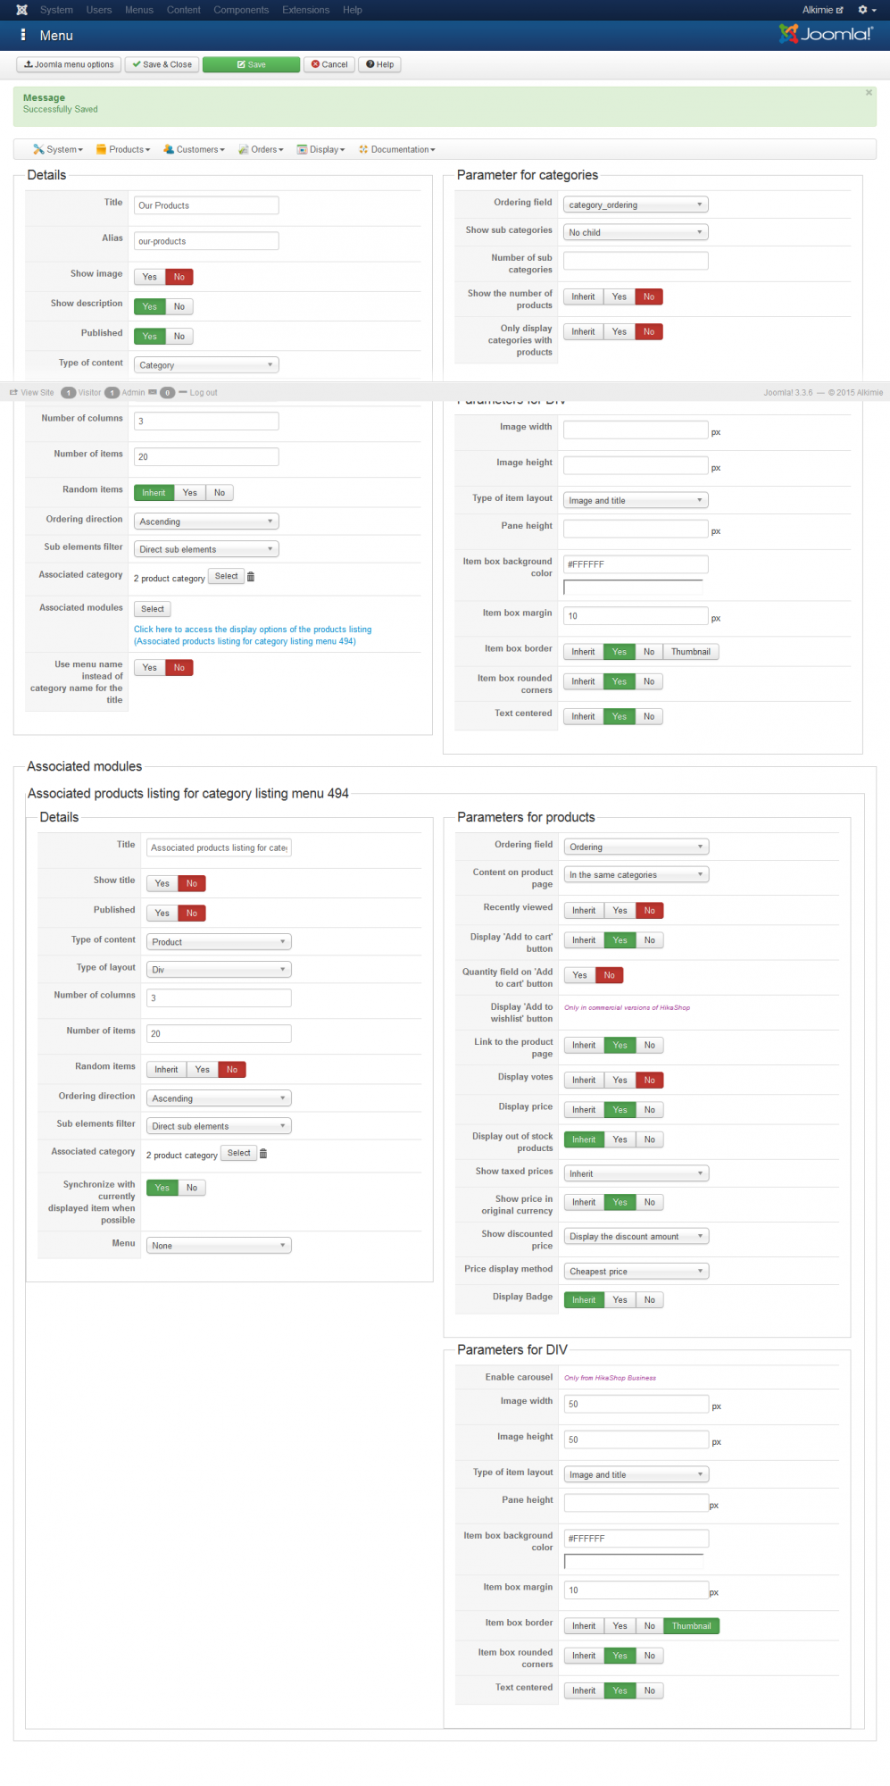Open the HikaShop Orders menu

pyautogui.click(x=261, y=150)
